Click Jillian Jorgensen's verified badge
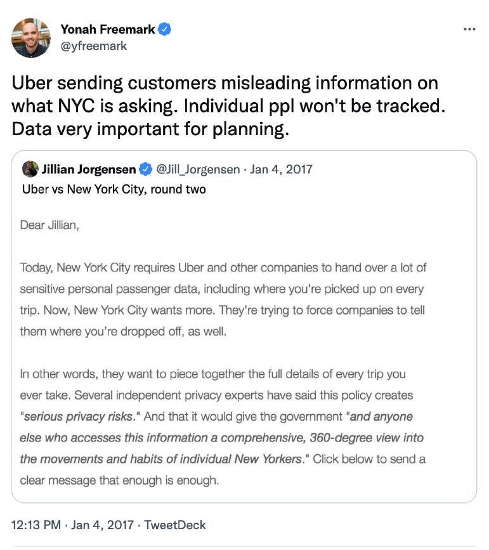489x550 pixels. coord(146,169)
